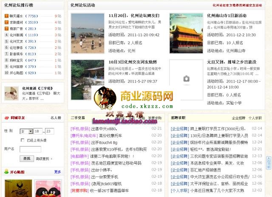This screenshot has width=272, height=197.
Task: Click the rank 3 badge beside 商家广告
Action: 6,29
